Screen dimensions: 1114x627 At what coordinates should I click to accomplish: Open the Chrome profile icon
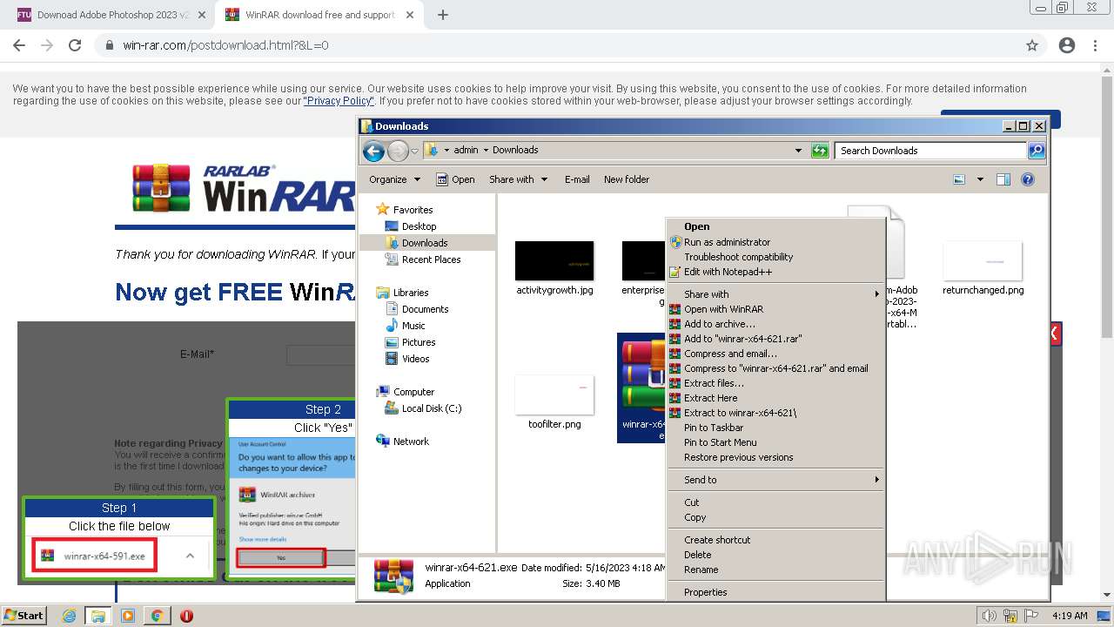[1067, 45]
